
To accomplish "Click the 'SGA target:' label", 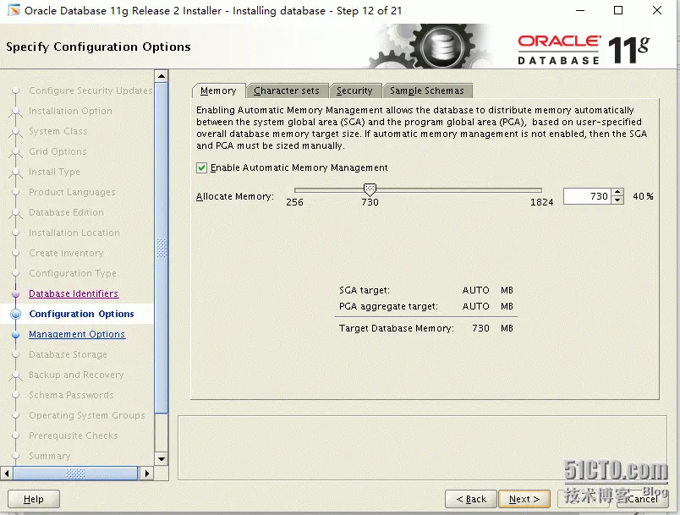I will click(365, 290).
